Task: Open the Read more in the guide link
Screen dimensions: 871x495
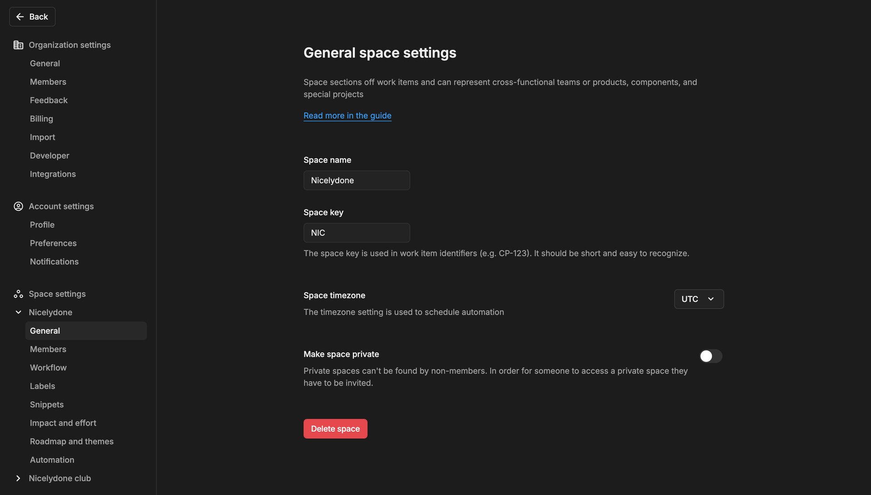Action: [347, 115]
